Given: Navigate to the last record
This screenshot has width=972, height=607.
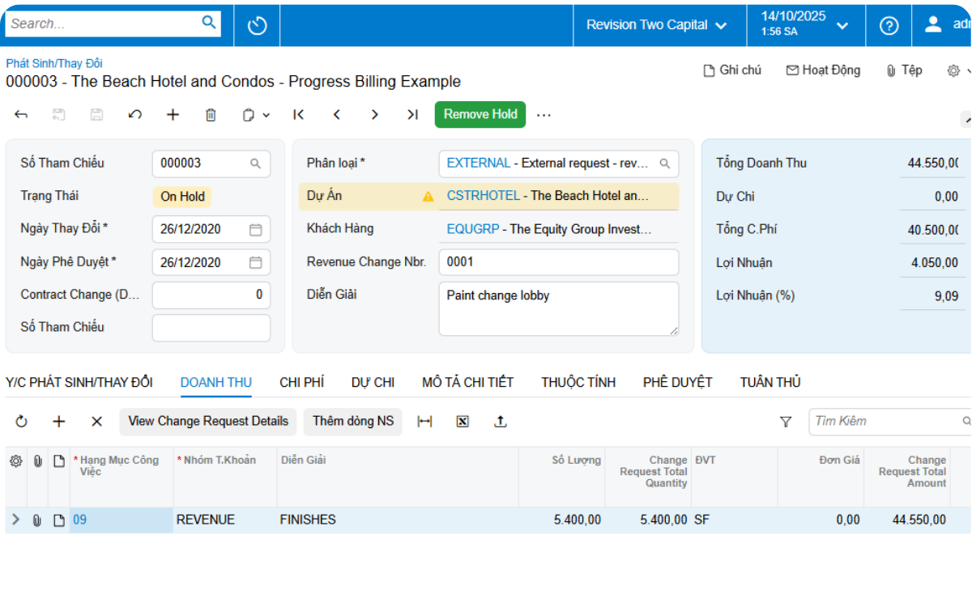Looking at the screenshot, I should 412,114.
